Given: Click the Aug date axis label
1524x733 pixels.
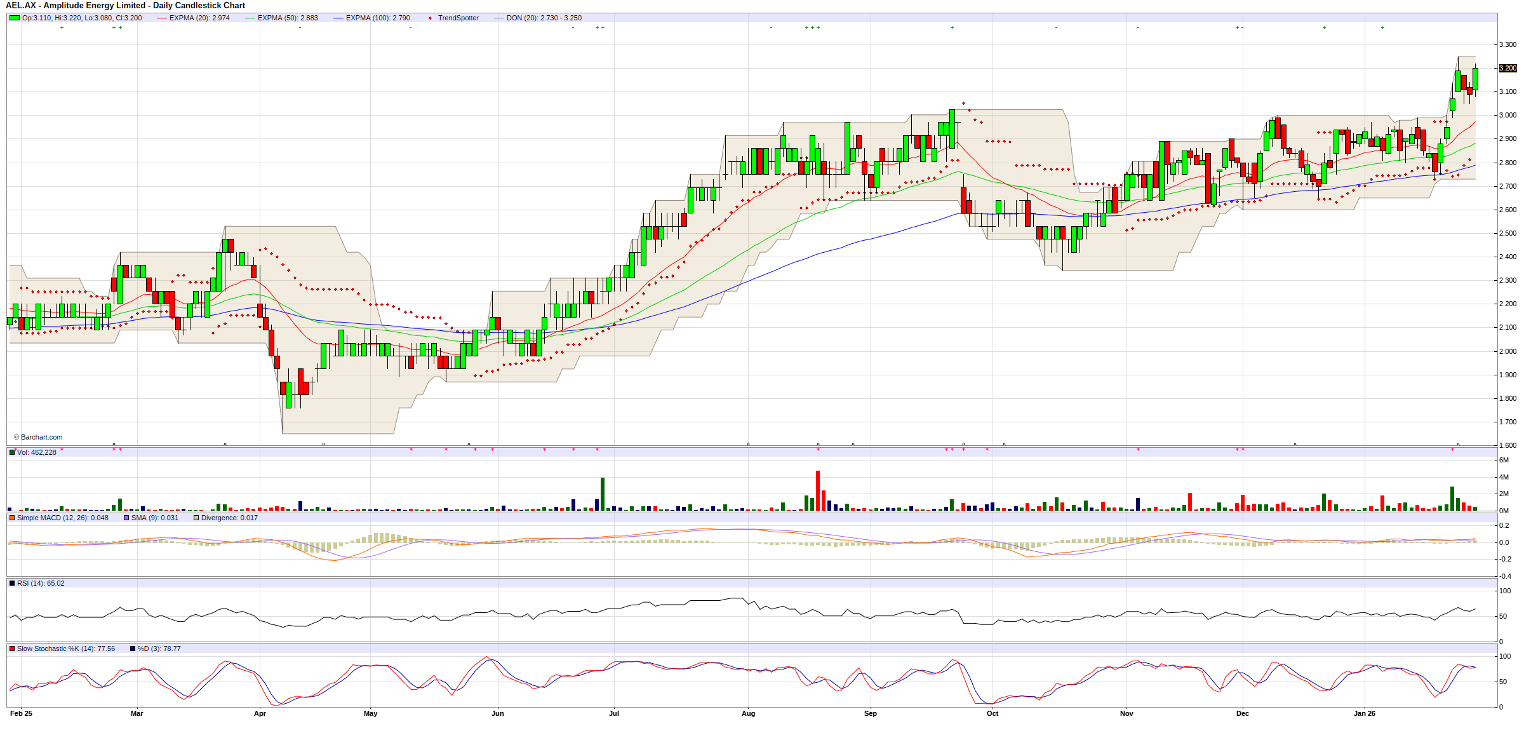Looking at the screenshot, I should [x=748, y=713].
